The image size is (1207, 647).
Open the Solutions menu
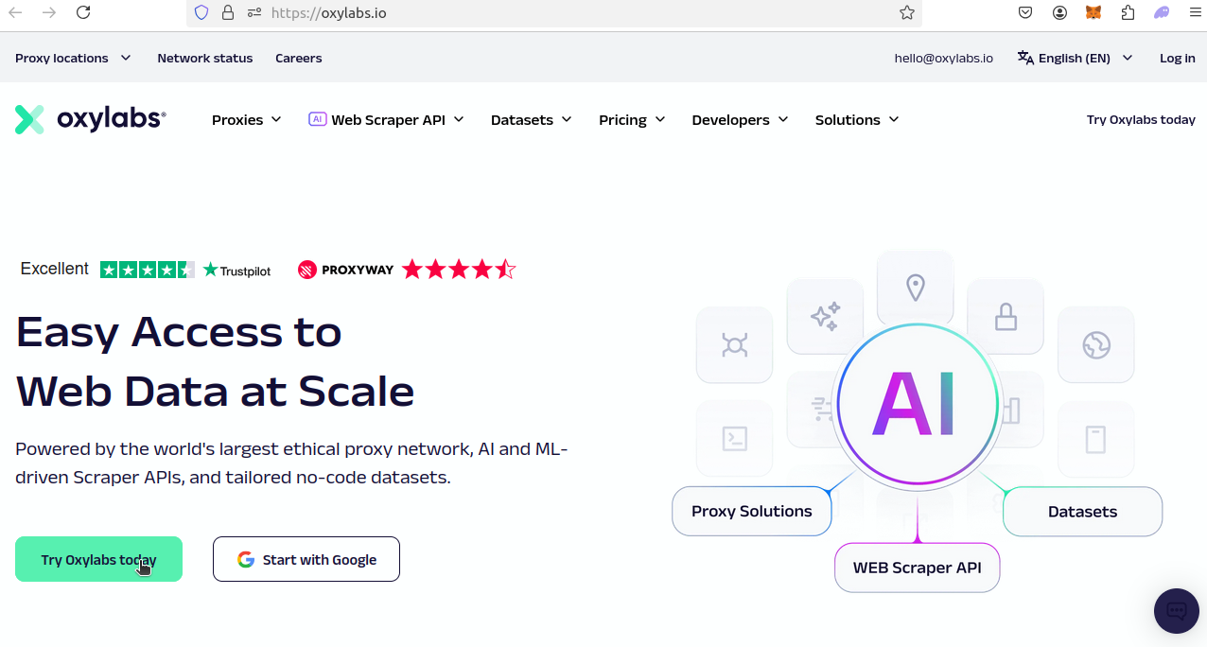tap(857, 119)
